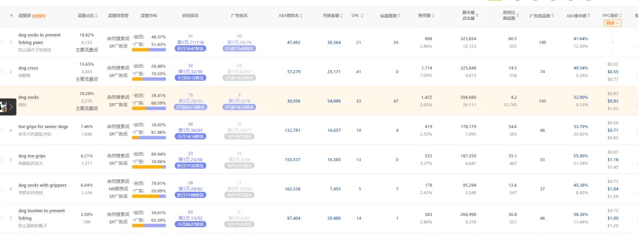
Task: Check the row 7 checkbox for dog booties
Action: 1,218
